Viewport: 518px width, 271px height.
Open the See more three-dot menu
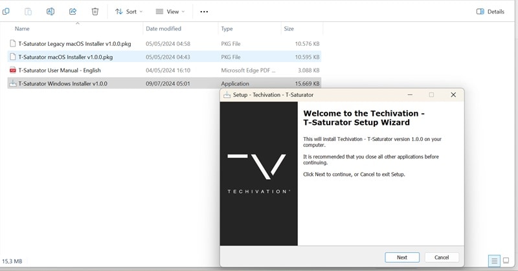[204, 12]
